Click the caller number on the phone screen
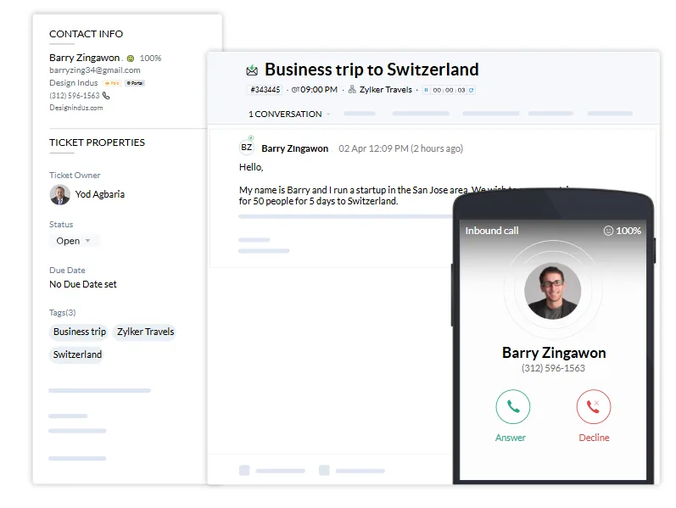 click(x=553, y=368)
